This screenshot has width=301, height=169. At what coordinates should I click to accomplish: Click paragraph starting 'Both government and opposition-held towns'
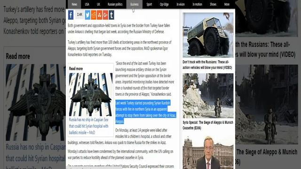pyautogui.click(x=119, y=29)
